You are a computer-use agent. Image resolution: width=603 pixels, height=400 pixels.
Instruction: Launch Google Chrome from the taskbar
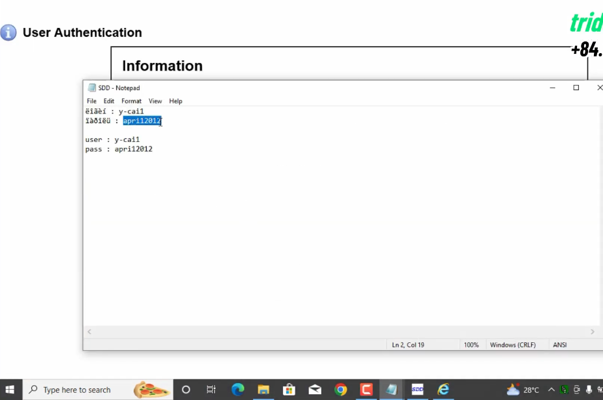(341, 390)
